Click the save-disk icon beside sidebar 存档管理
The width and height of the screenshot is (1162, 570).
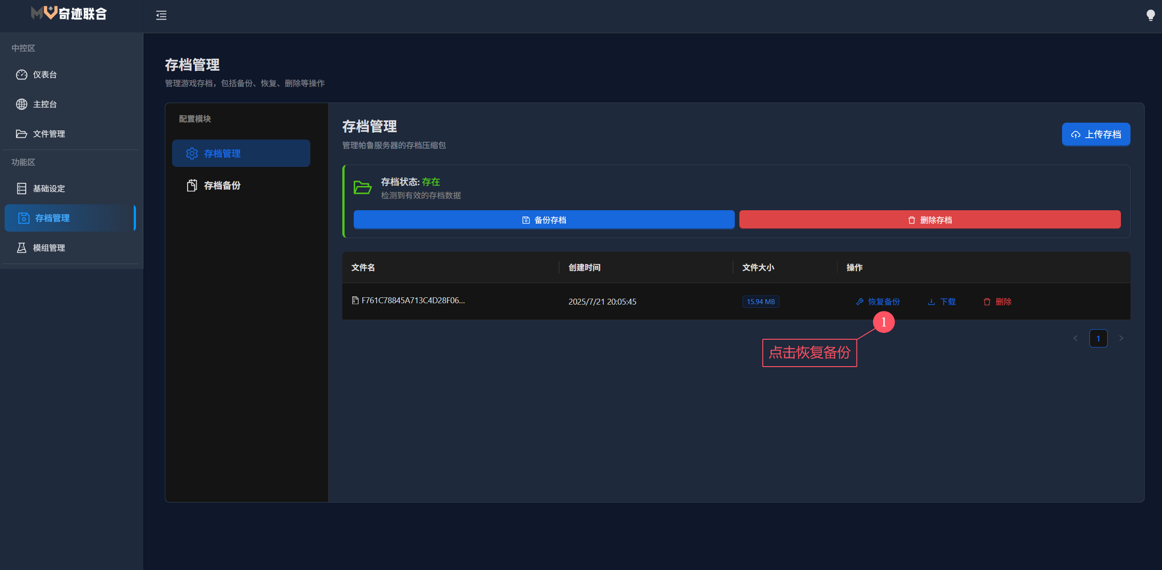click(x=24, y=218)
